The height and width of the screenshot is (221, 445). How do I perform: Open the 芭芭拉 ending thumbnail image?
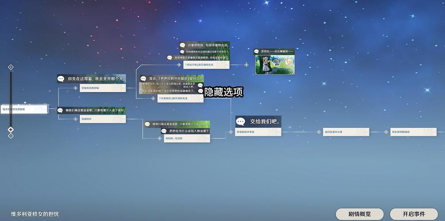point(275,65)
